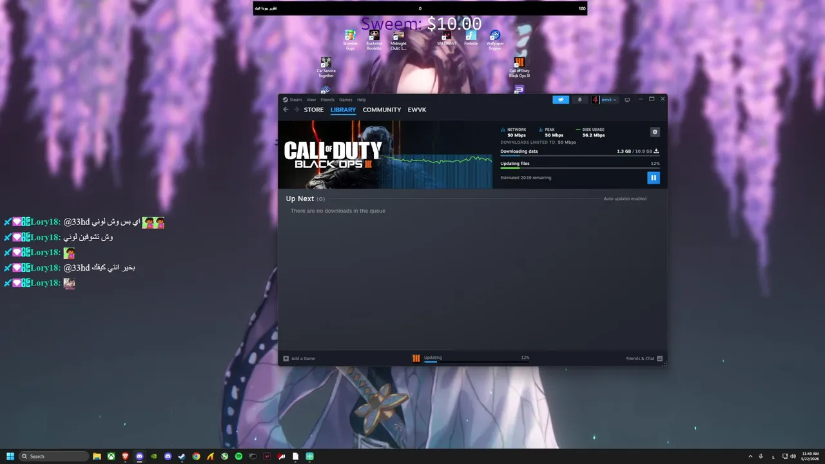Open the Windows Start menu

(10, 456)
